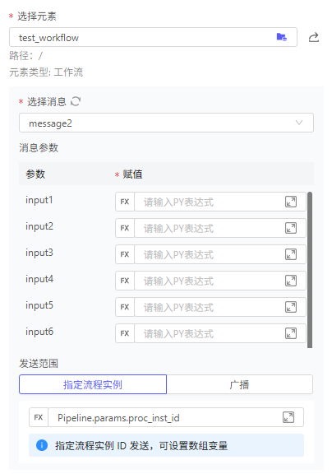Select the 指定流程实例 tab

click(x=93, y=384)
